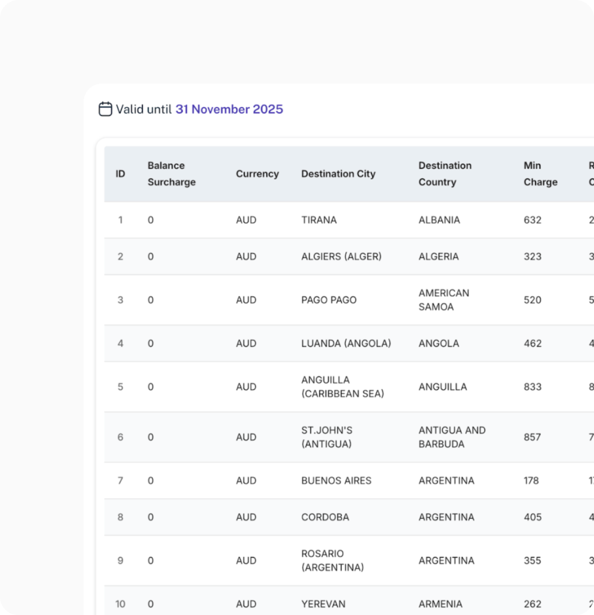Select the PAGO PAGO row city

329,300
